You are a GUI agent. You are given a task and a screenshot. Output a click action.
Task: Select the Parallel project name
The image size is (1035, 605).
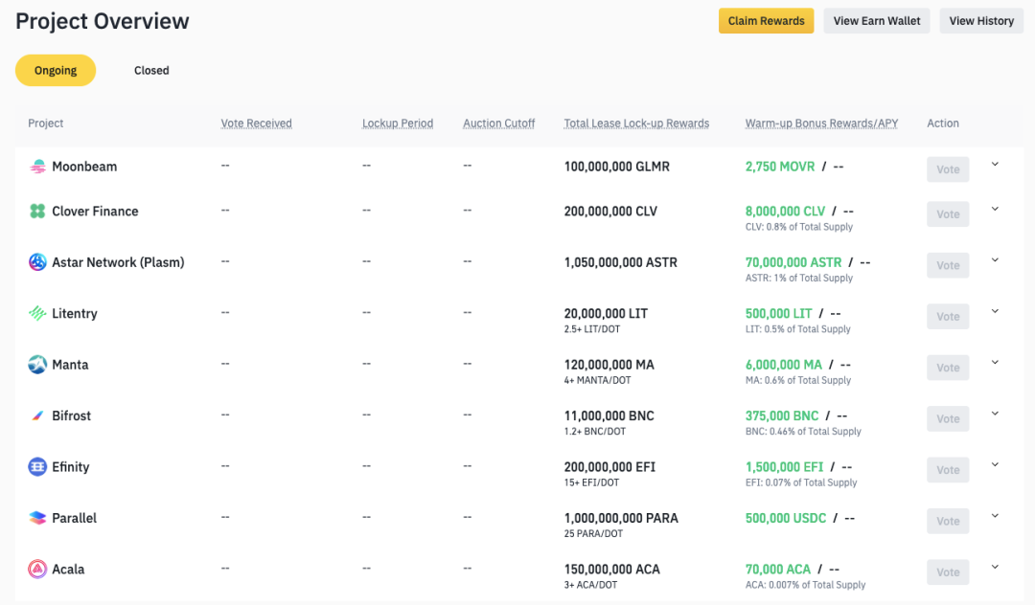pyautogui.click(x=74, y=518)
